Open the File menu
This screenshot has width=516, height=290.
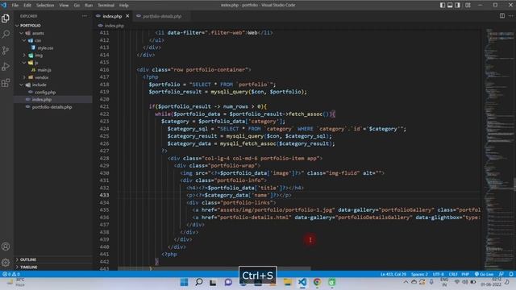(x=15, y=5)
